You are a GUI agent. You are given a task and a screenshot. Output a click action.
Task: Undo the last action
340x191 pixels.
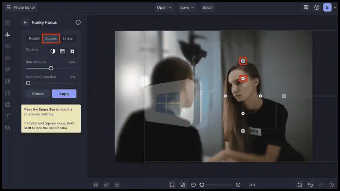pyautogui.click(x=310, y=185)
